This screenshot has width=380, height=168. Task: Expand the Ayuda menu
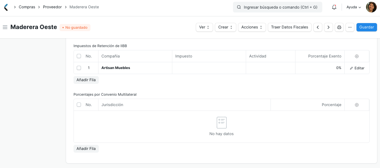(x=354, y=7)
